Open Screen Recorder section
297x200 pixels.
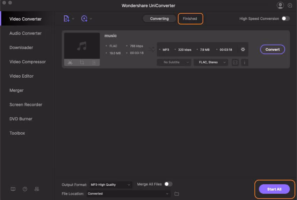(x=26, y=105)
